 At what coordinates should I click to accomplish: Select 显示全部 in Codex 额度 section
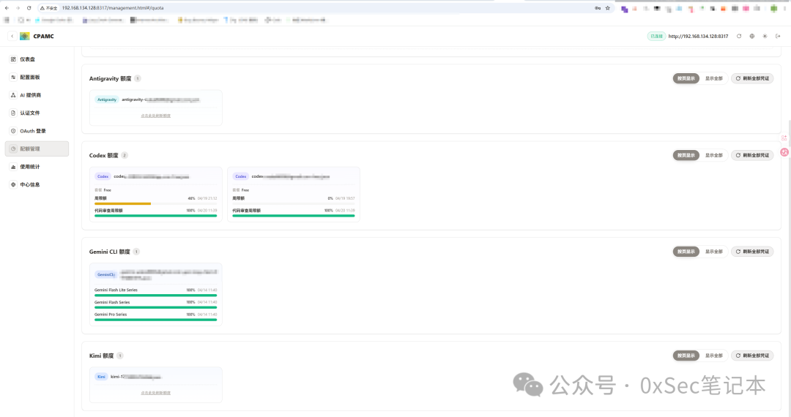pyautogui.click(x=714, y=155)
